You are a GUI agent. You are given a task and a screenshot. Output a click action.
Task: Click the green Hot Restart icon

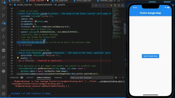115,5
